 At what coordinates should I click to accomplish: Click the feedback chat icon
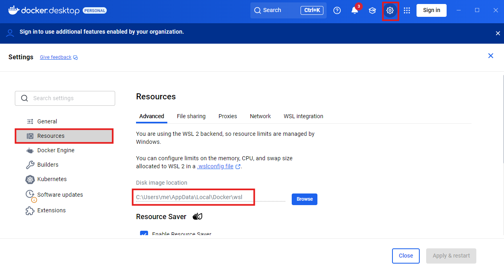[75, 58]
